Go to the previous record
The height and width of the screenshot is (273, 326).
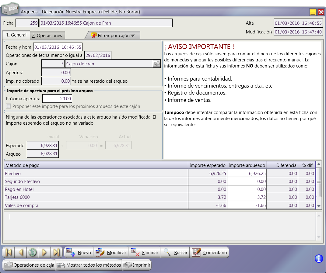click(x=21, y=252)
